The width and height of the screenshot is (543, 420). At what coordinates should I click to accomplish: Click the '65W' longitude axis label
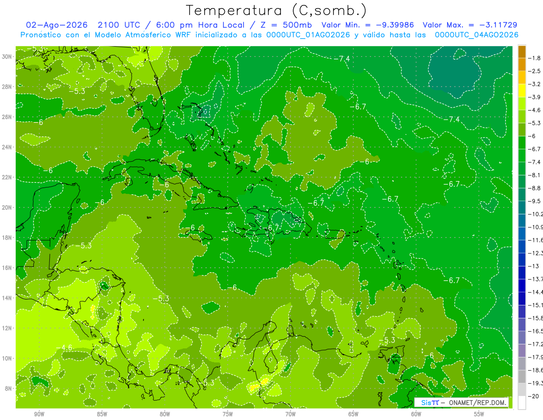[x=353, y=414]
